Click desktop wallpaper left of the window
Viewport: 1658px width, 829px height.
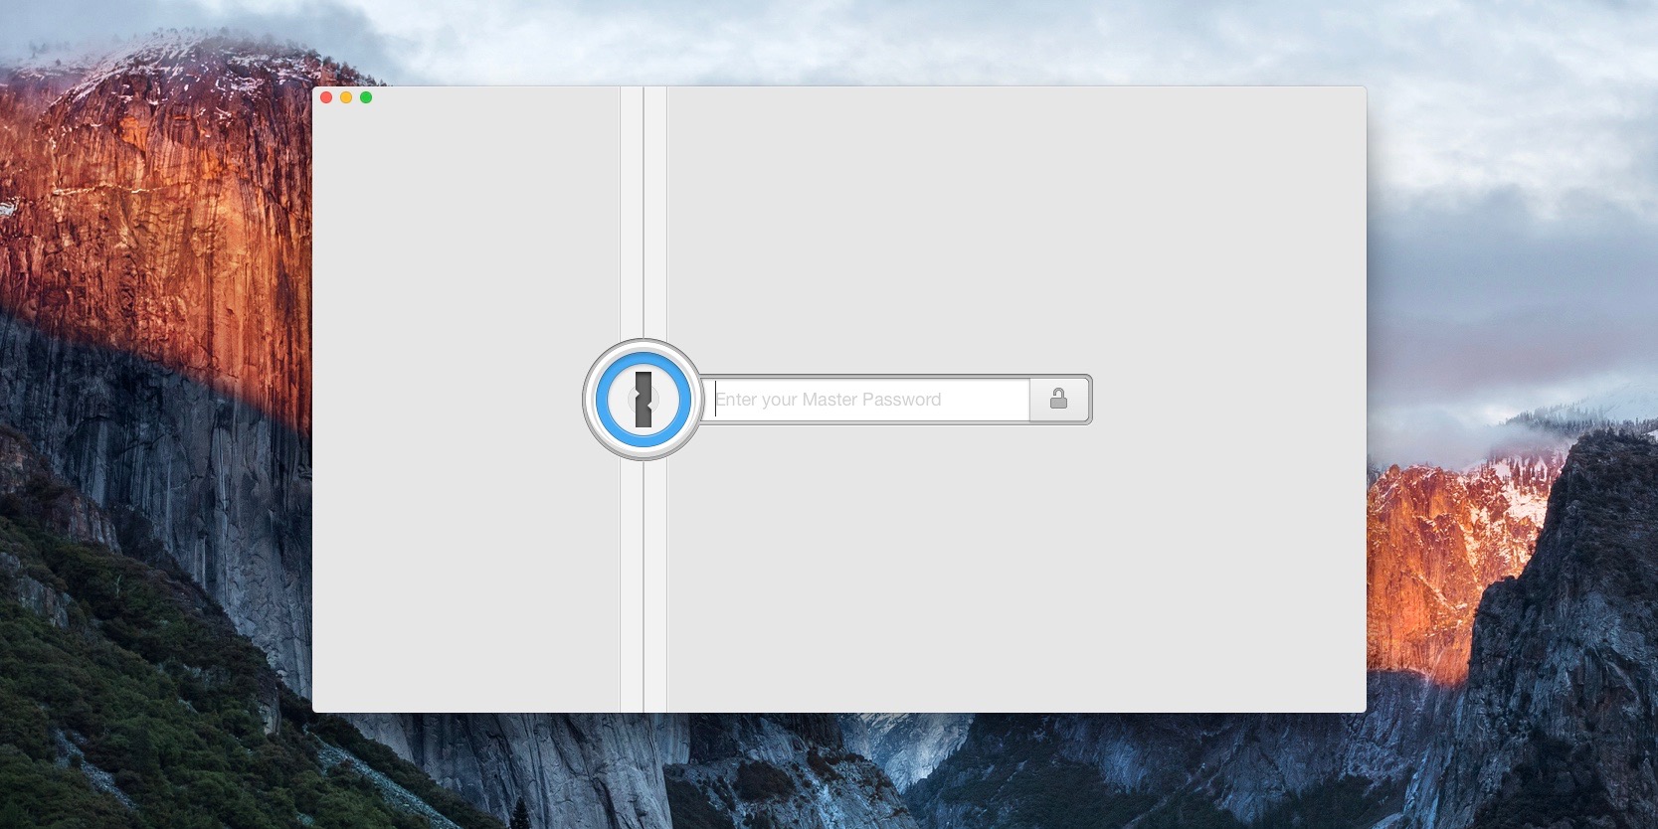click(x=149, y=398)
